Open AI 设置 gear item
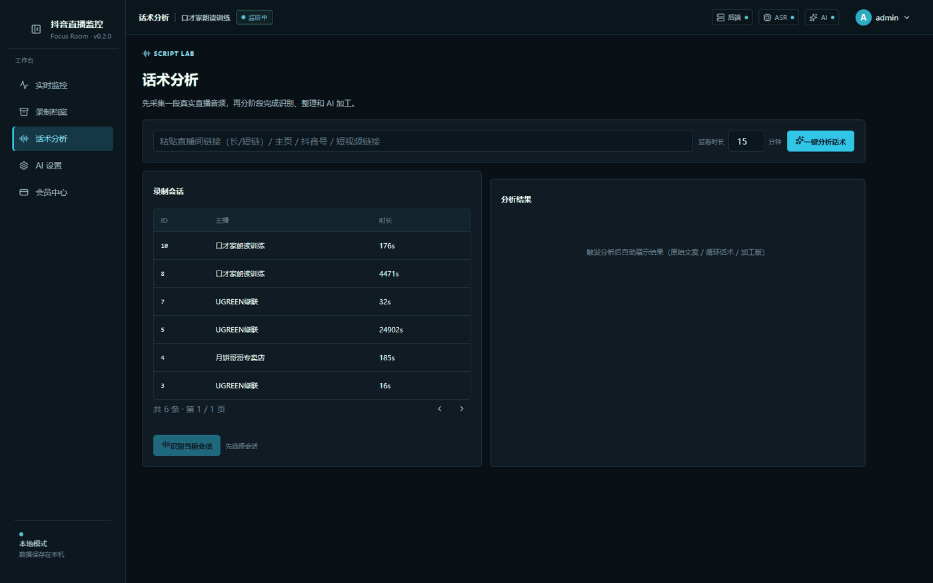 pyautogui.click(x=63, y=165)
